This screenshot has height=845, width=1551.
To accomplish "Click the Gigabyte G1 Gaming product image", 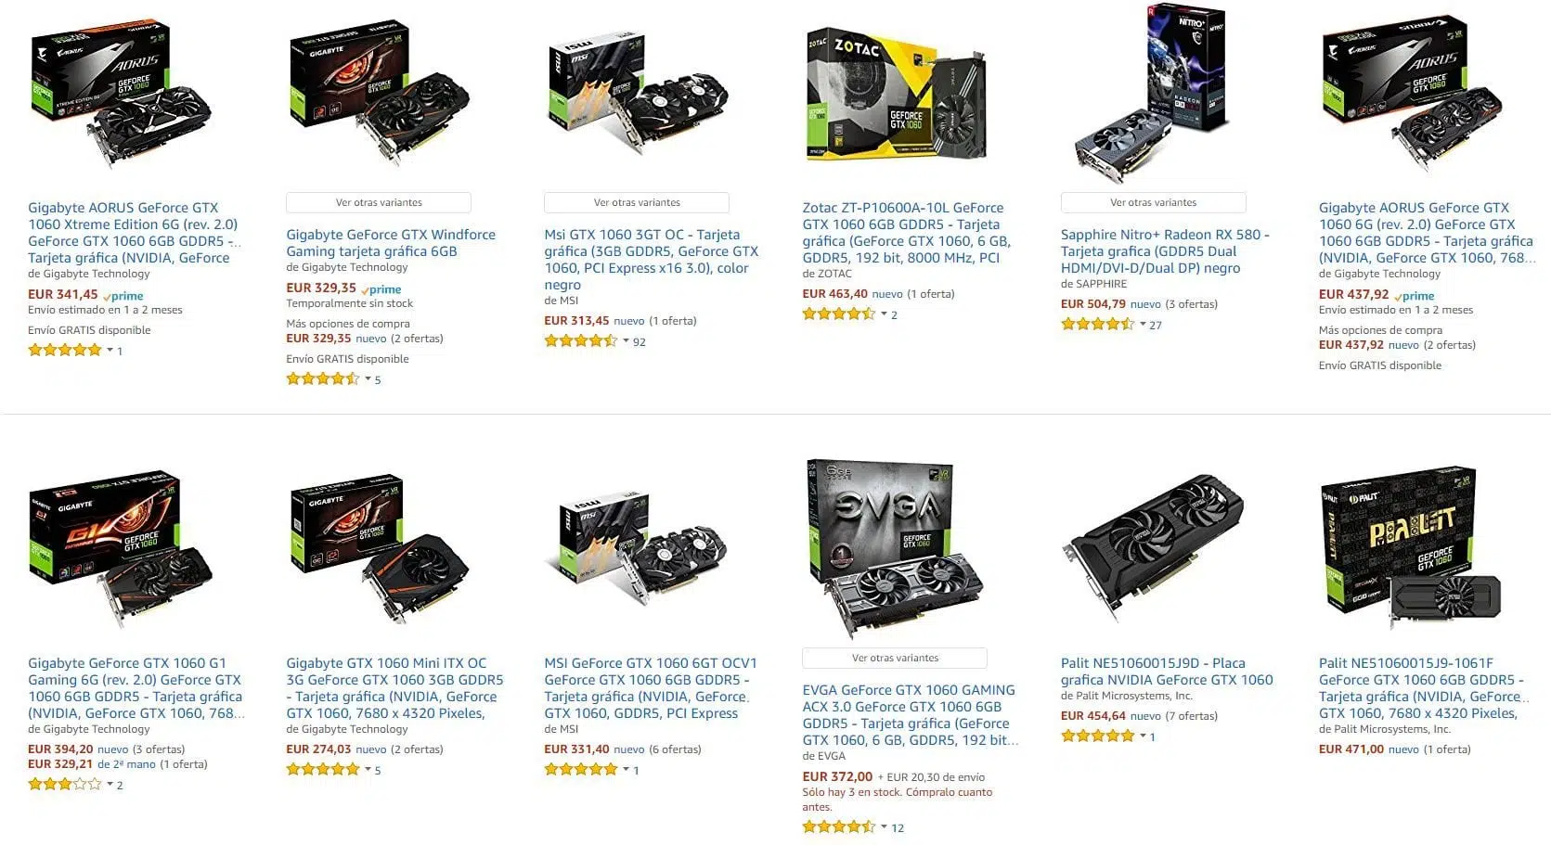I will pos(120,548).
